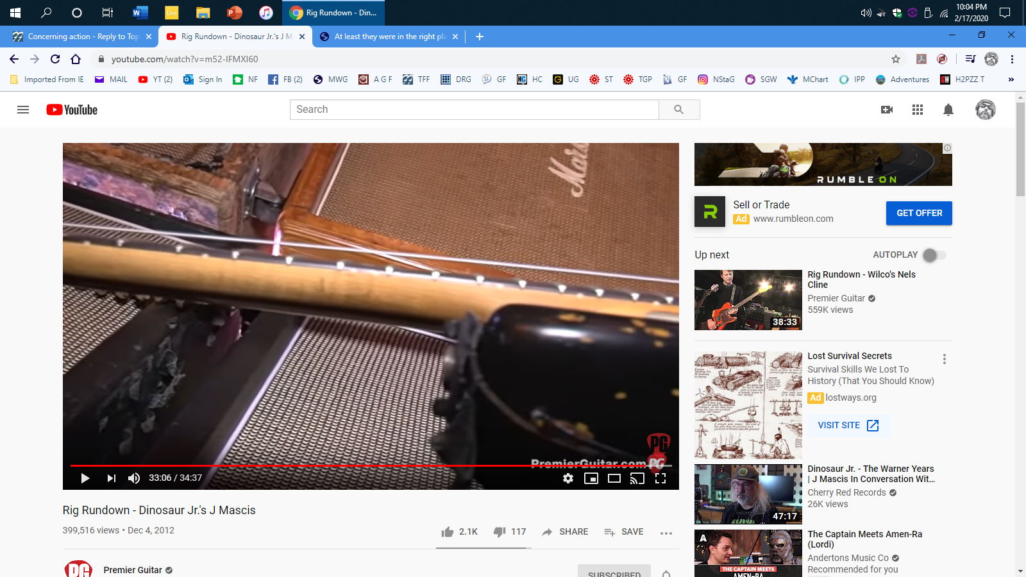Image resolution: width=1026 pixels, height=577 pixels.
Task: Open more actions ellipsis below video
Action: pos(666,533)
